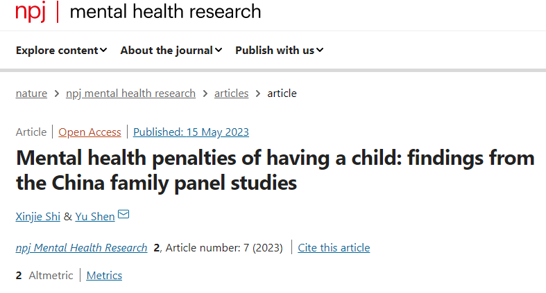Screen dimensions: 546x293
Task: Go to the nature breadcrumb link
Action: pyautogui.click(x=31, y=94)
